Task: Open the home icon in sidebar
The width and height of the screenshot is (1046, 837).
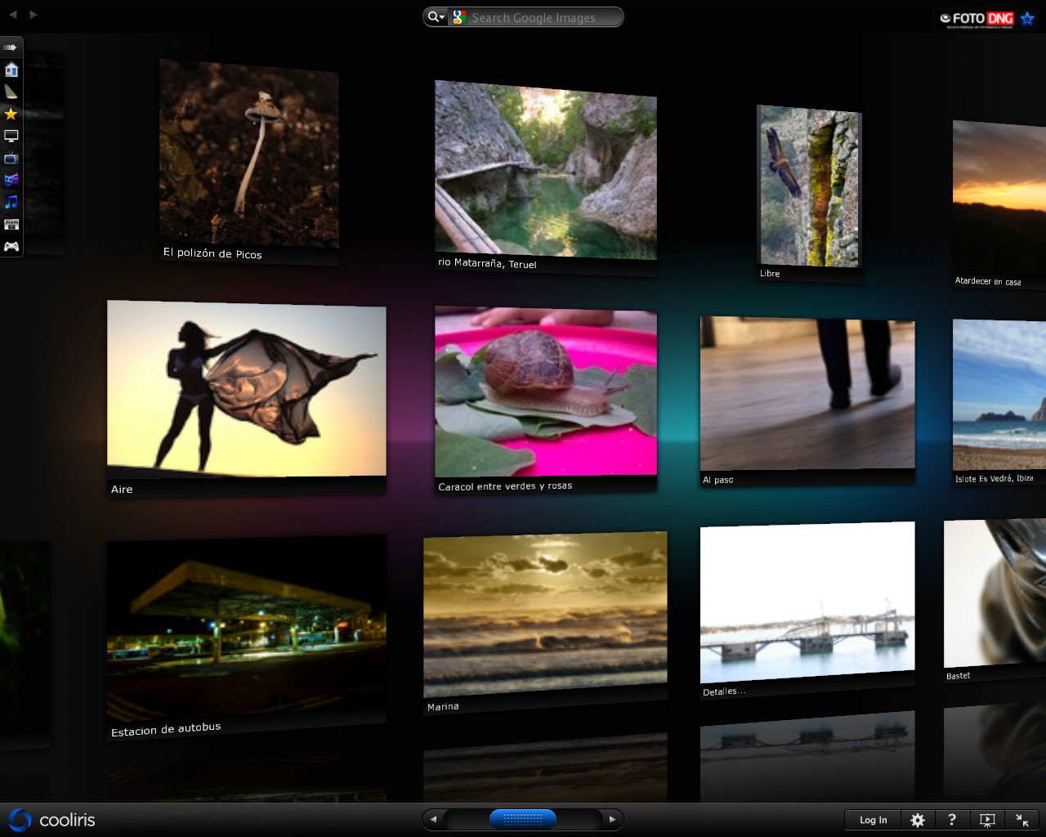Action: pos(11,69)
